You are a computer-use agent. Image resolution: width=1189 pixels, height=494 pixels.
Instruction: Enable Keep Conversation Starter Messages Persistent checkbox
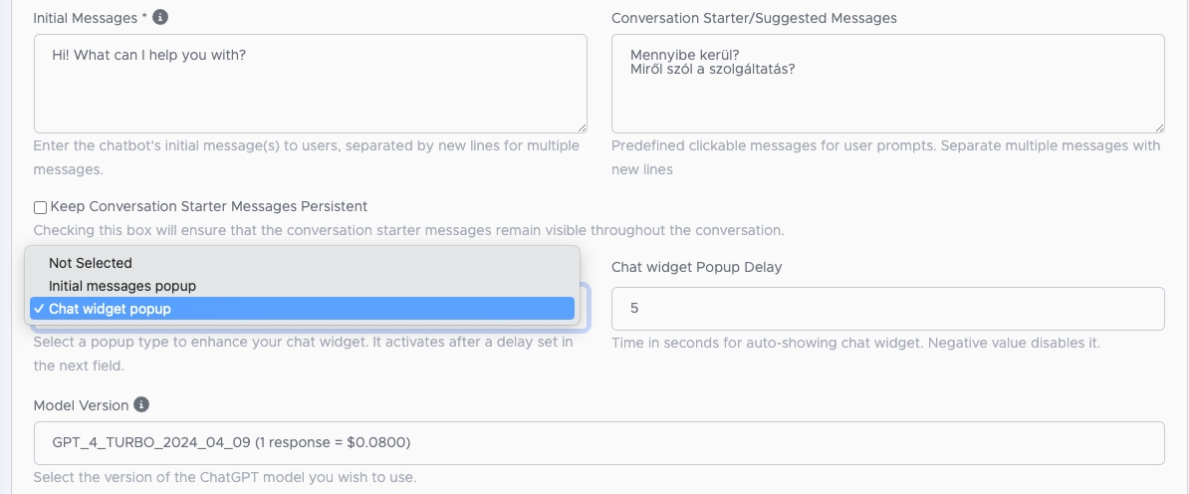point(40,207)
